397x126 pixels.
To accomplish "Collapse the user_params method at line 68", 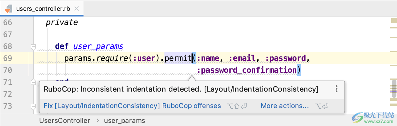I will point(33,46).
